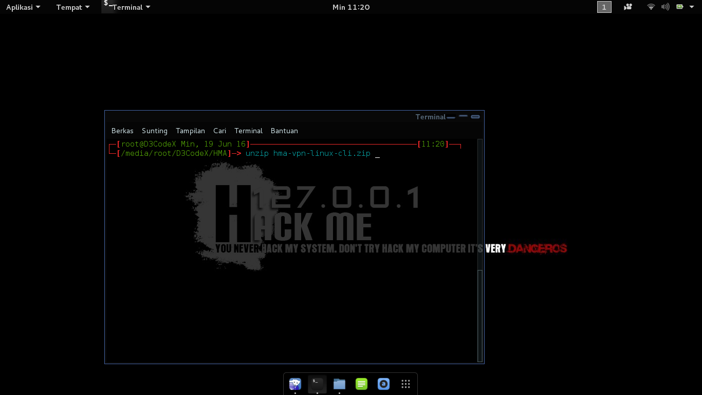Open the Sunting menu in terminal
The width and height of the screenshot is (702, 395).
tap(155, 131)
